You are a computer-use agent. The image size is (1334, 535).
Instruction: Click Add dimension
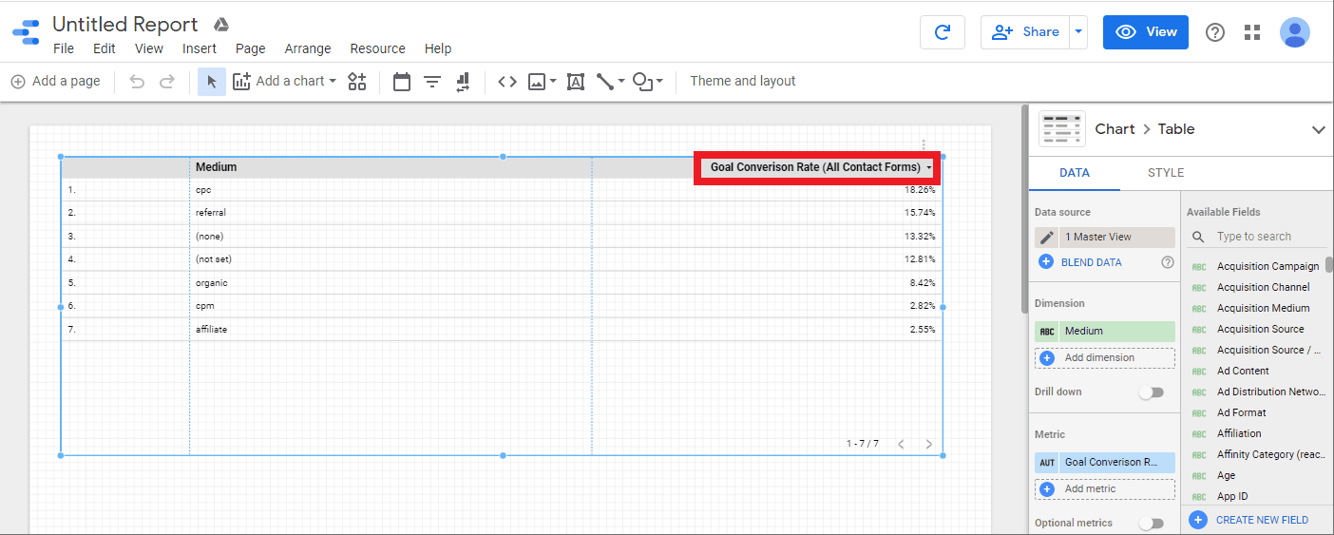(x=1105, y=358)
